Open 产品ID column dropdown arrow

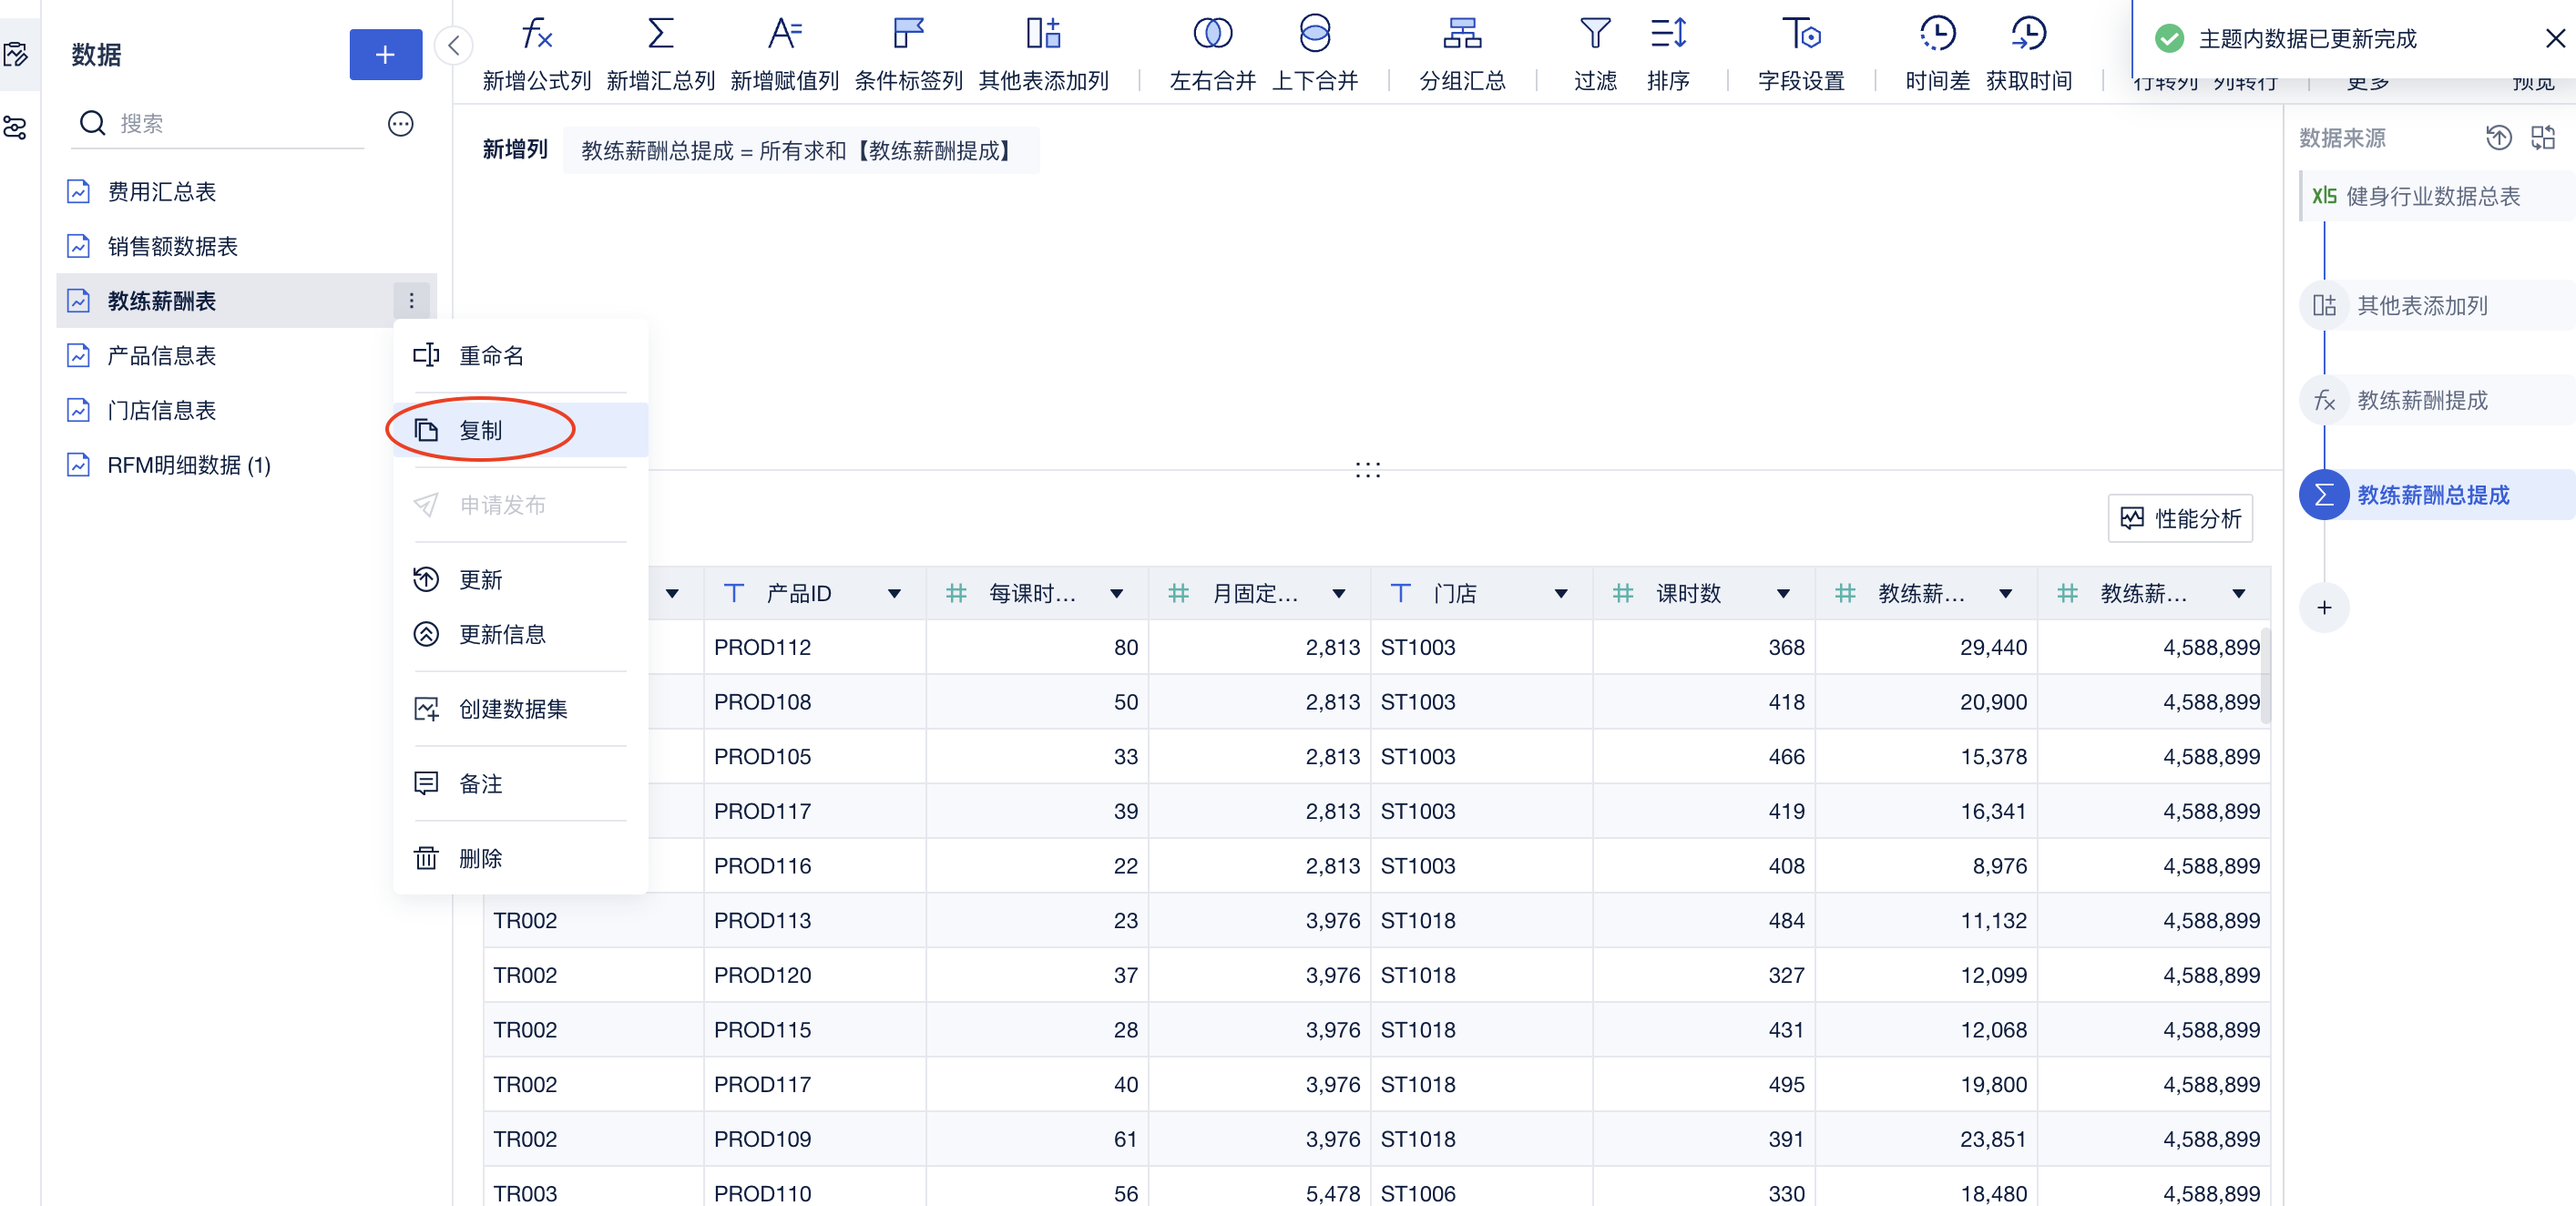tap(894, 594)
